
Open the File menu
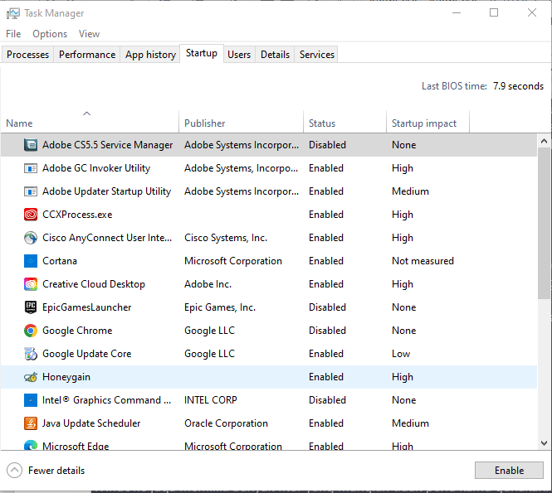click(13, 34)
